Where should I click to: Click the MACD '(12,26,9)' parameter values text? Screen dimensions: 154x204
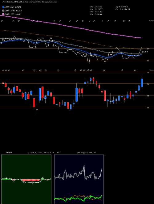41,153
